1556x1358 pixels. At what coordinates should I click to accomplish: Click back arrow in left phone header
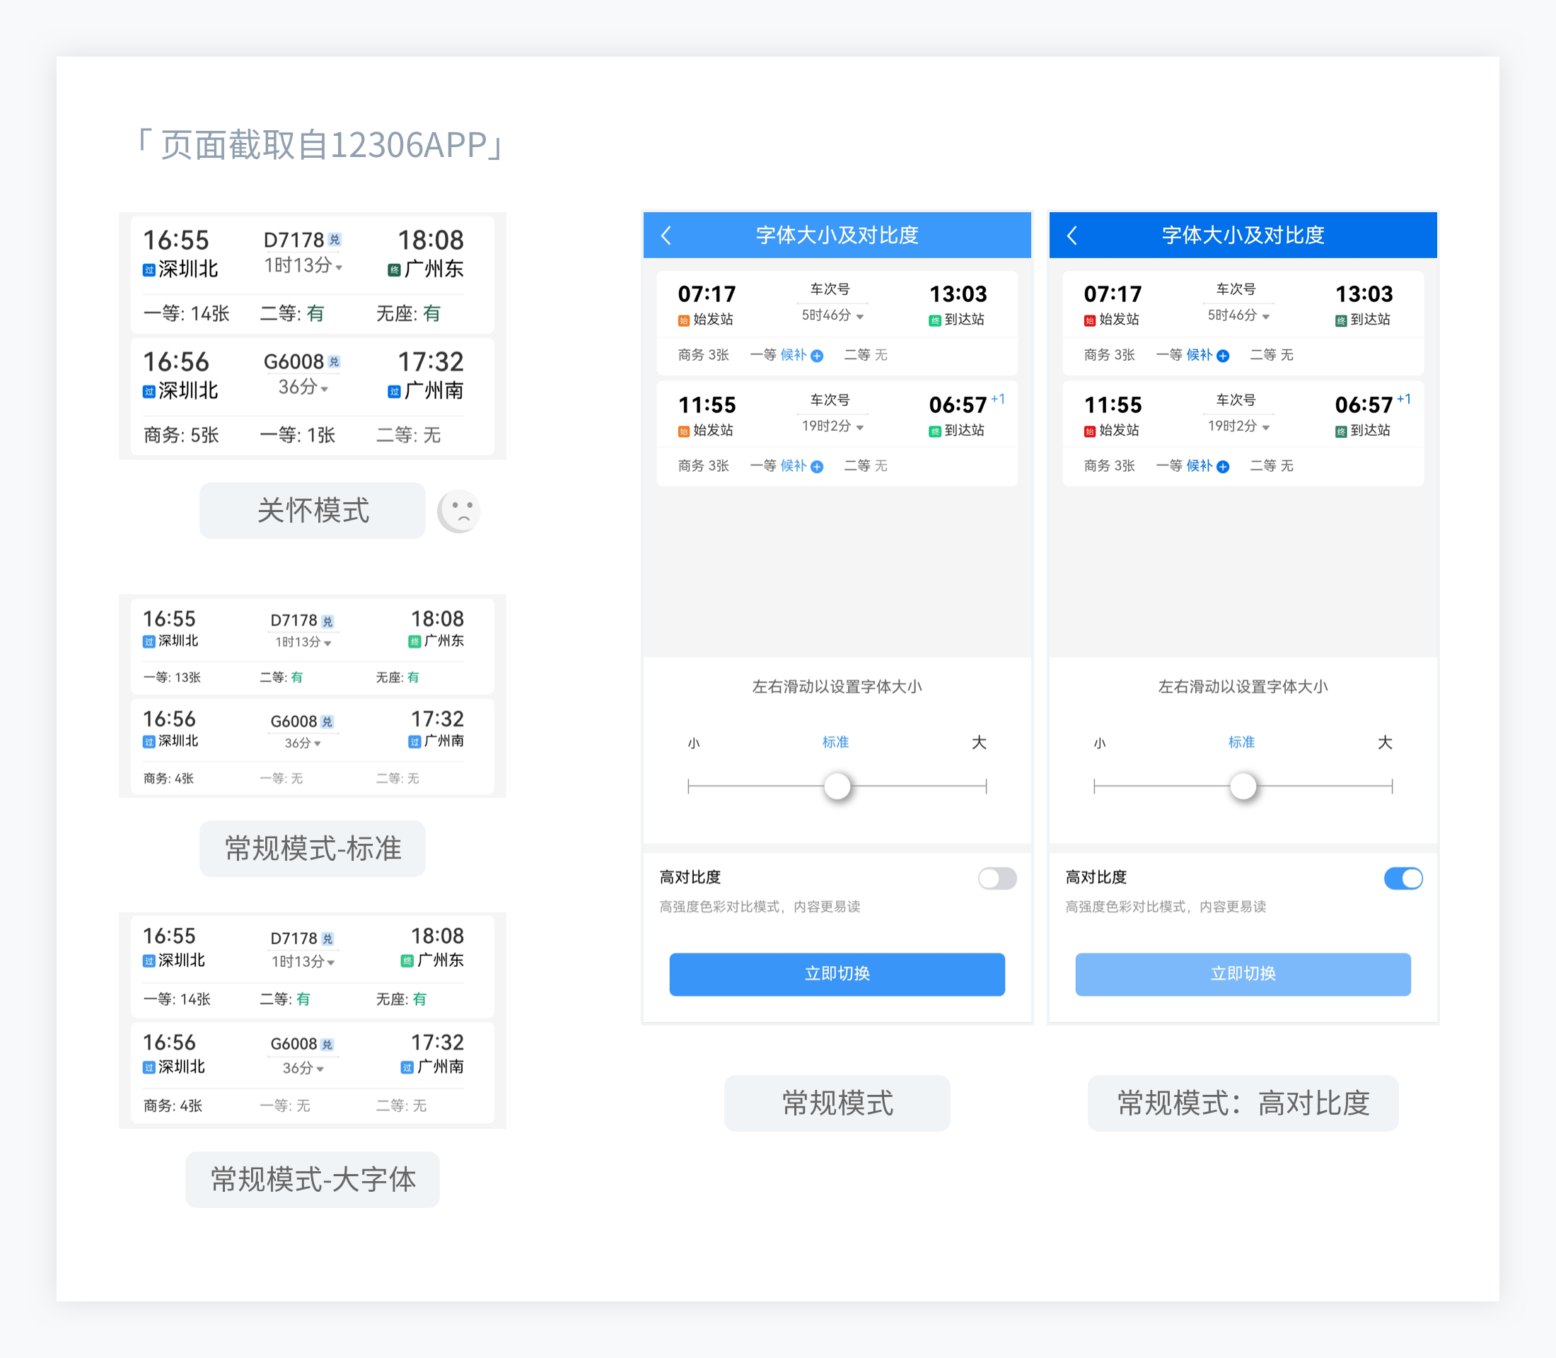point(666,236)
